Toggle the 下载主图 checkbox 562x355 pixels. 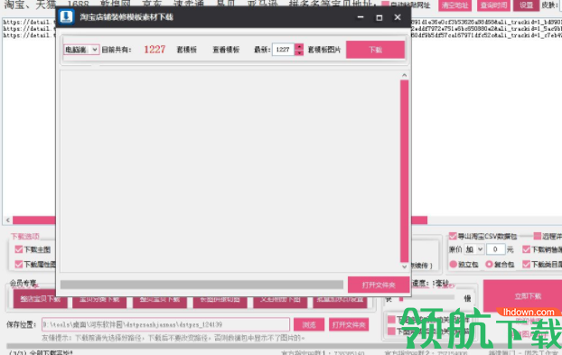19,249
